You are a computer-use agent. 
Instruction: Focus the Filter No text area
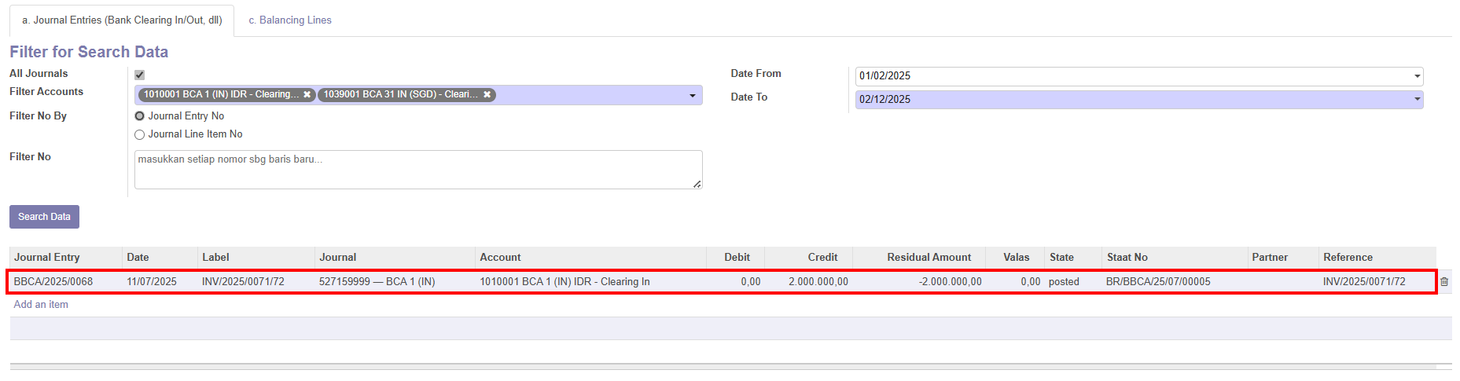click(x=417, y=170)
